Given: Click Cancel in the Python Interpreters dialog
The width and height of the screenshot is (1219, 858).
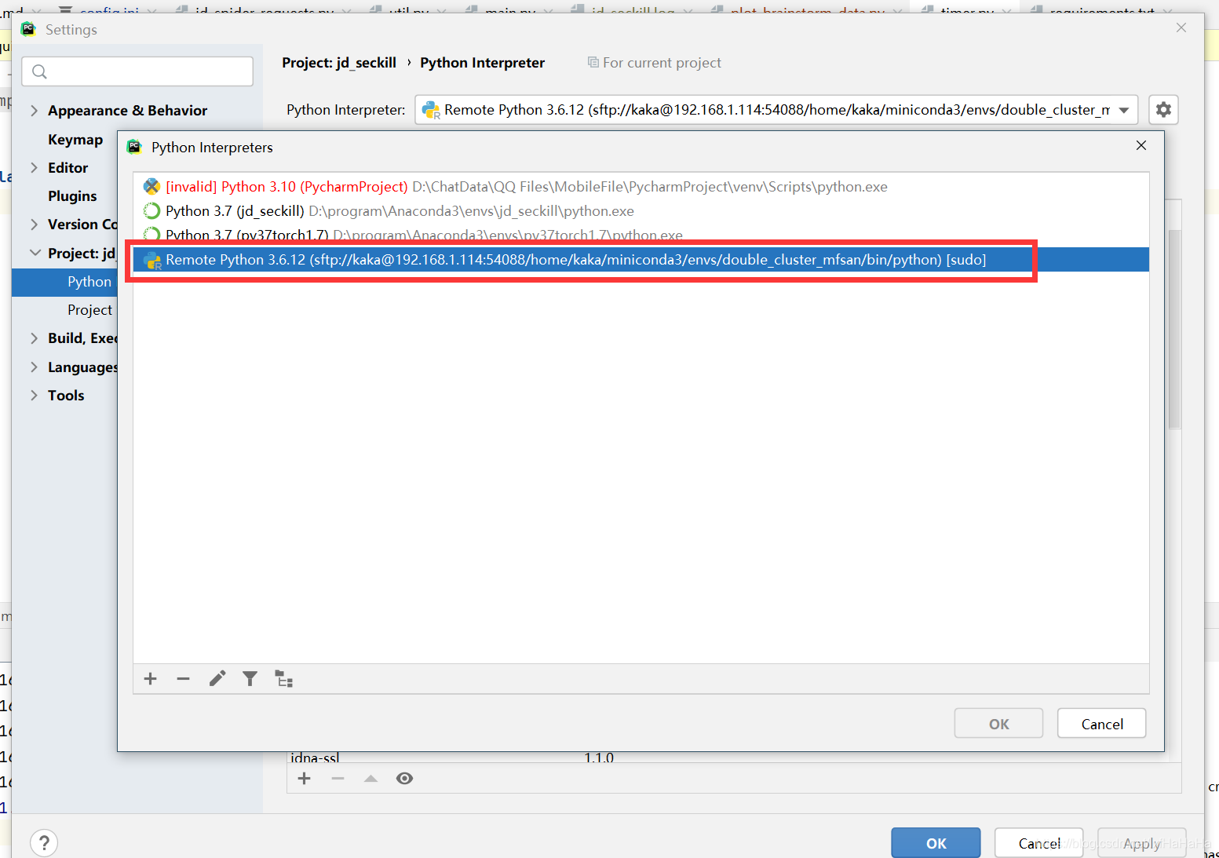Looking at the screenshot, I should (1101, 724).
